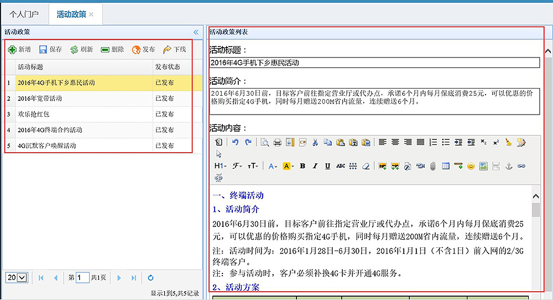This screenshot has width=553, height=300.
Task: Click the page number input field
Action: 82,277
